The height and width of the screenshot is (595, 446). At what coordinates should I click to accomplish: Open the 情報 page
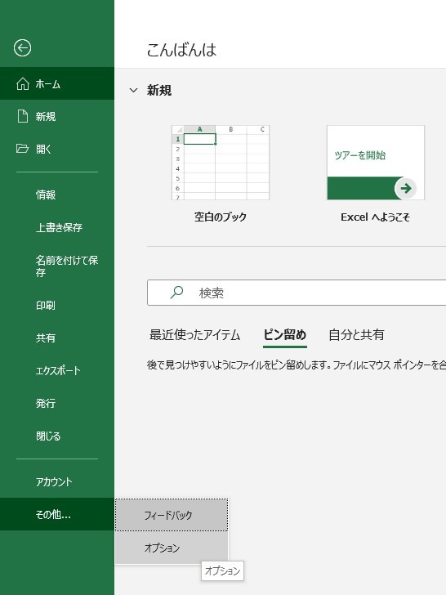click(x=57, y=195)
